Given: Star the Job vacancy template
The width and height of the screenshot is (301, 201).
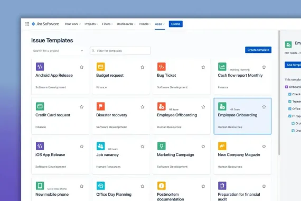Looking at the screenshot, I should tap(143, 147).
